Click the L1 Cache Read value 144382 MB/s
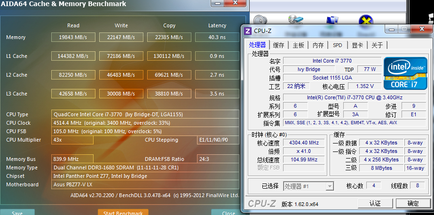Viewport: 434px width, 215px height. point(73,56)
